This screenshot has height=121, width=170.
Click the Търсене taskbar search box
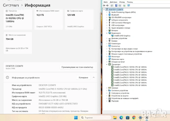pos(95,118)
